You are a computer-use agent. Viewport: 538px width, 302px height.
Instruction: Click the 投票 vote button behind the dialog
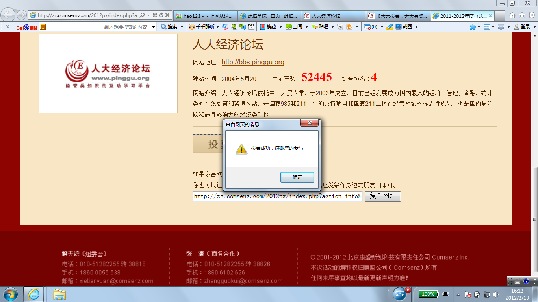208,144
